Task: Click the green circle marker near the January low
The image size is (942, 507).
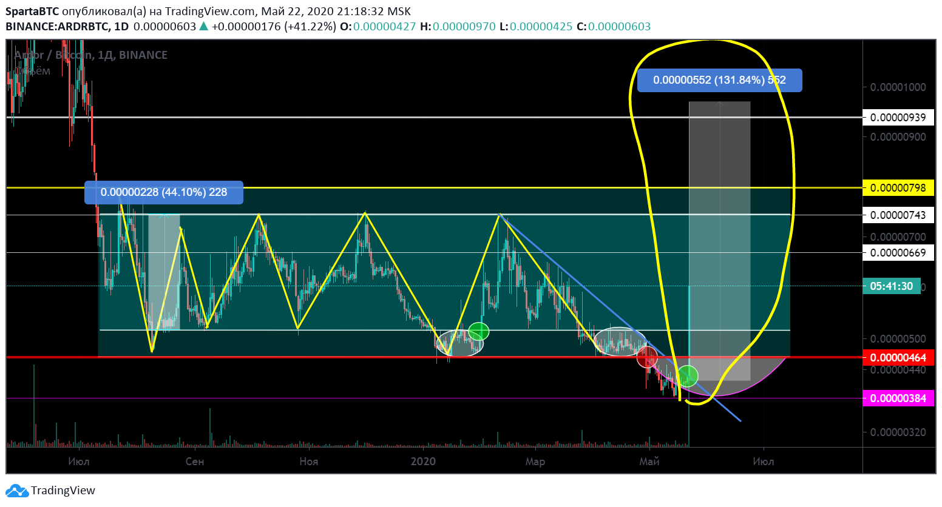Action: pyautogui.click(x=479, y=332)
